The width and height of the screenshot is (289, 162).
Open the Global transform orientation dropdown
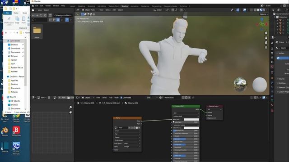[x=158, y=10]
